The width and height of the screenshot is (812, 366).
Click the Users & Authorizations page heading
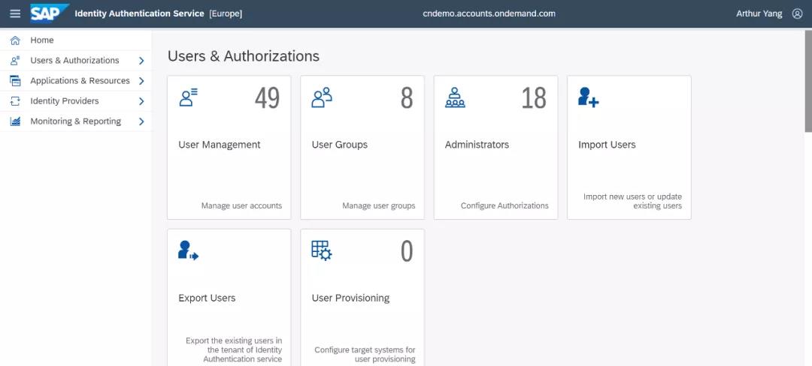[244, 55]
